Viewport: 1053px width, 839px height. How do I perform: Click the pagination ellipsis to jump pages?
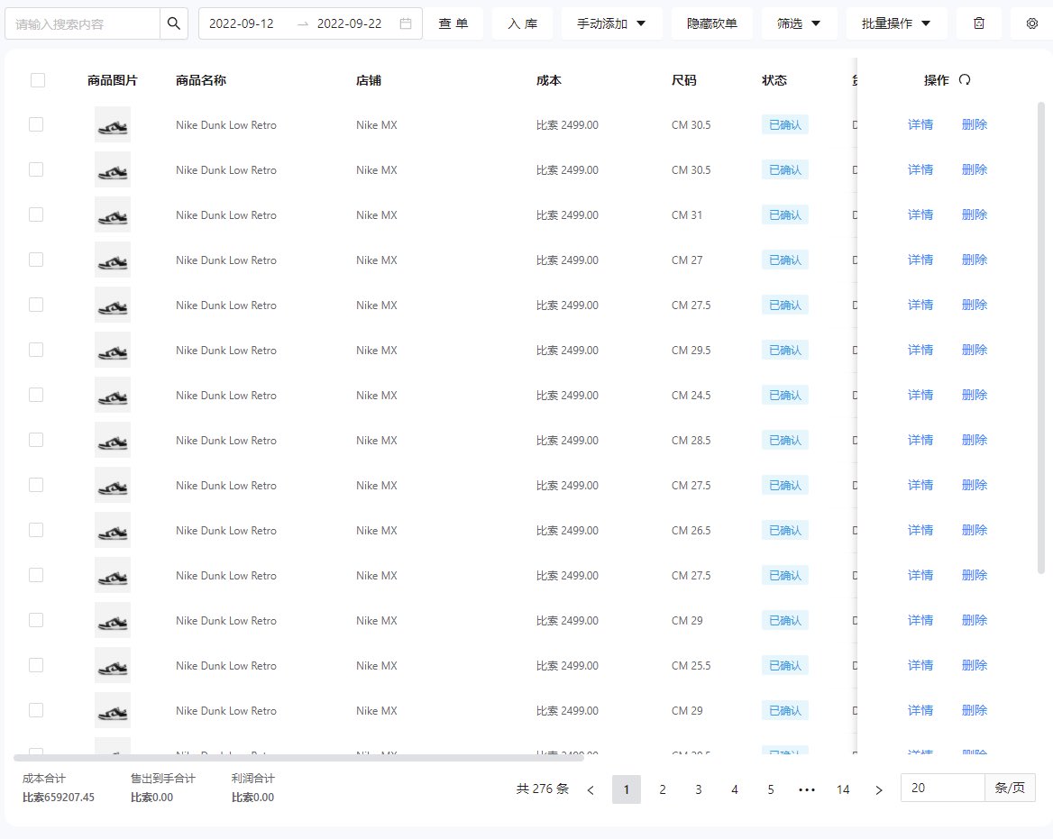(807, 790)
